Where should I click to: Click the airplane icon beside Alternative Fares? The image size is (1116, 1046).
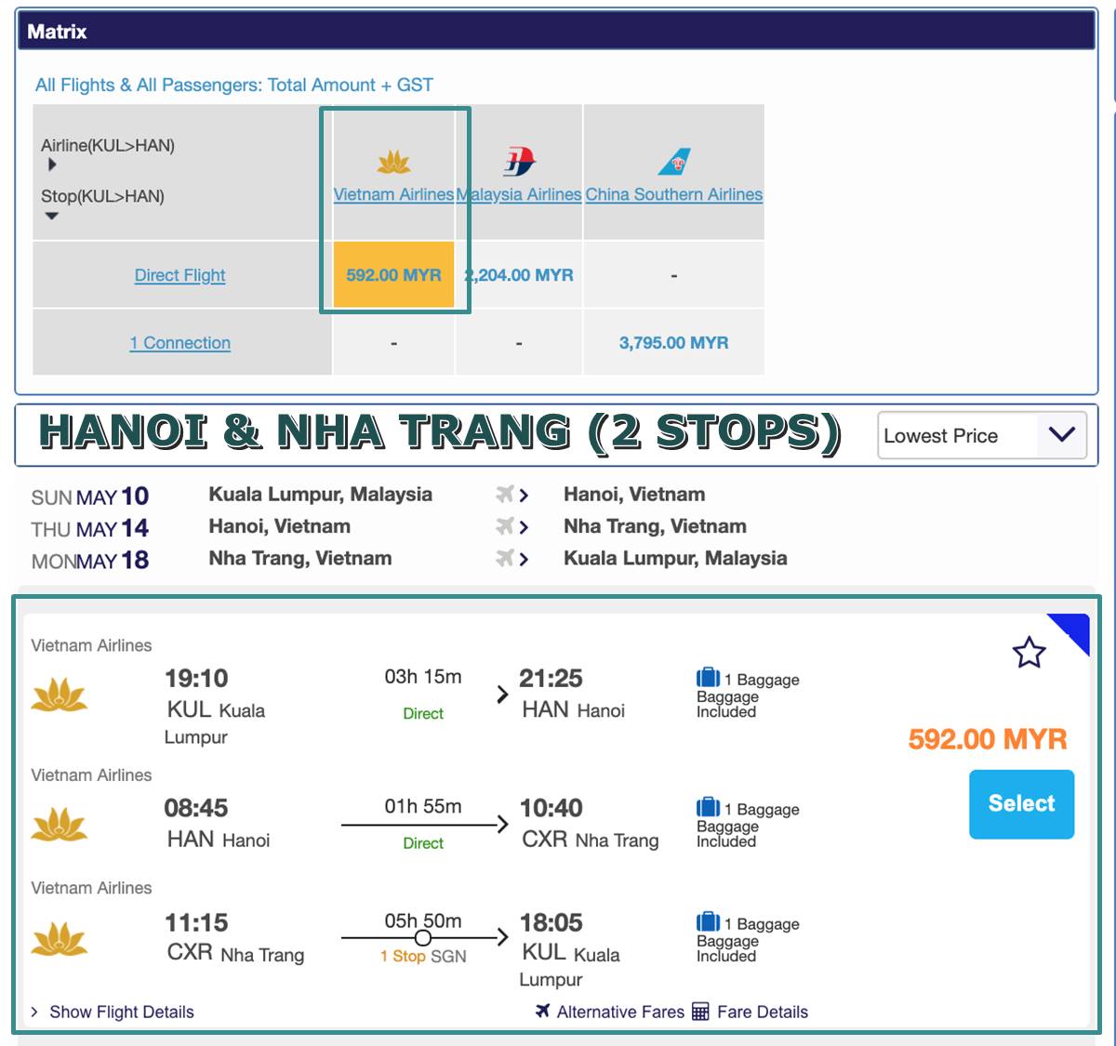click(543, 1011)
